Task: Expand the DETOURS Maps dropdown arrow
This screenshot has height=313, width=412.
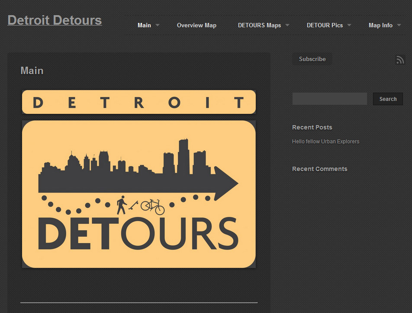Action: coord(287,25)
